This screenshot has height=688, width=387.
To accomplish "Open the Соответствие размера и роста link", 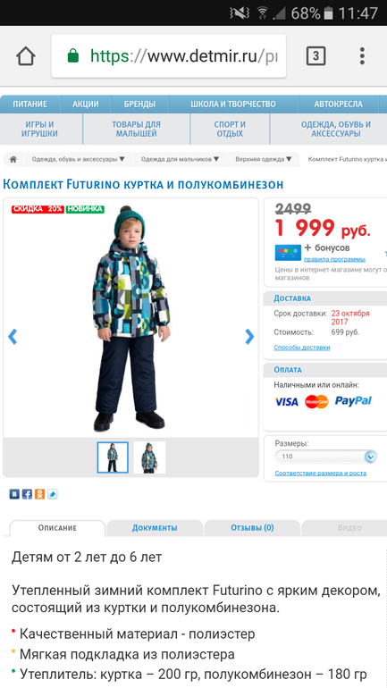I will [321, 473].
